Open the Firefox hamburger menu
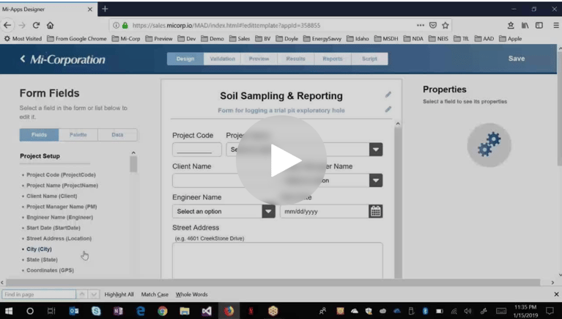 tap(556, 25)
